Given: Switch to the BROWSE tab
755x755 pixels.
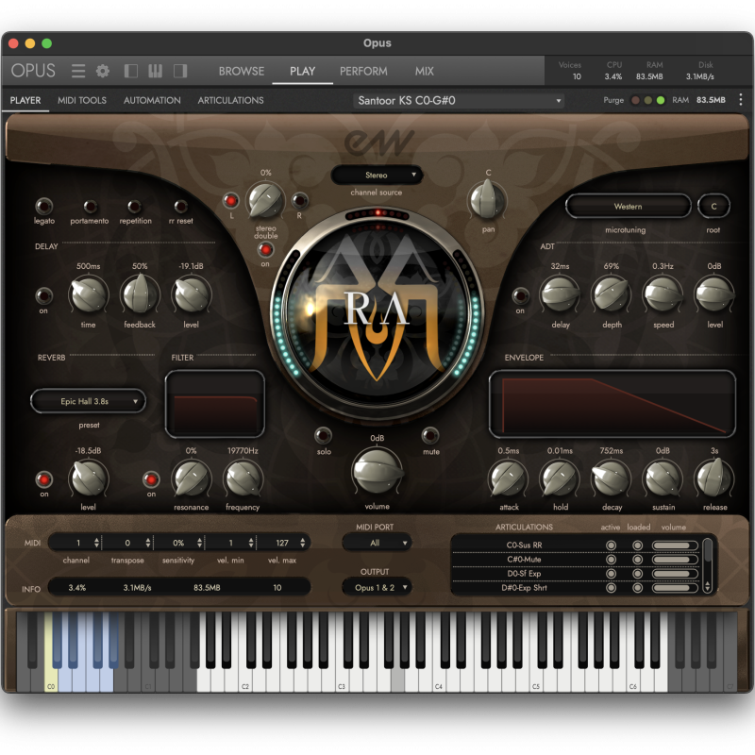Looking at the screenshot, I should coord(242,72).
